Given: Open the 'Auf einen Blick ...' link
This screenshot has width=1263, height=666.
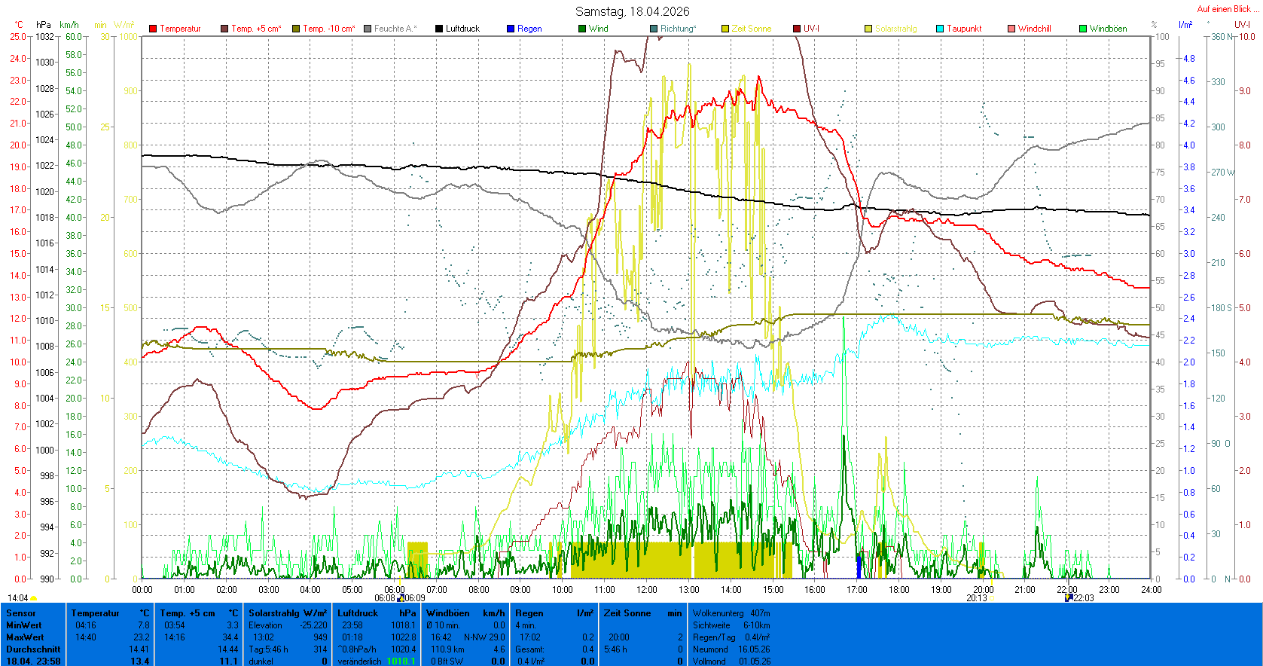Looking at the screenshot, I should pos(1228,9).
